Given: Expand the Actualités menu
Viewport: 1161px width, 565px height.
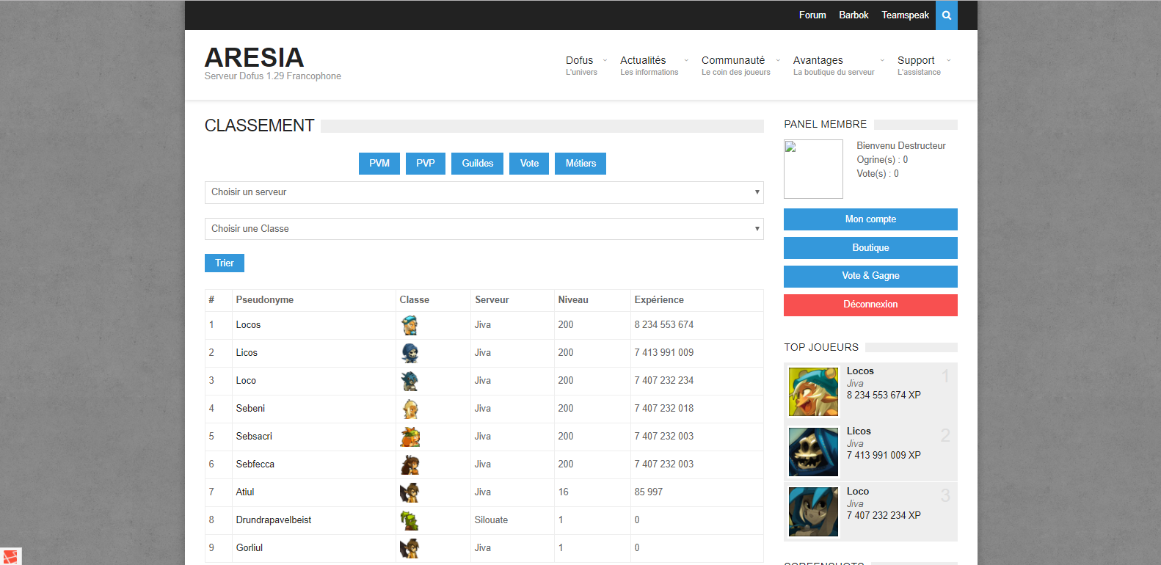Looking at the screenshot, I should [x=654, y=65].
